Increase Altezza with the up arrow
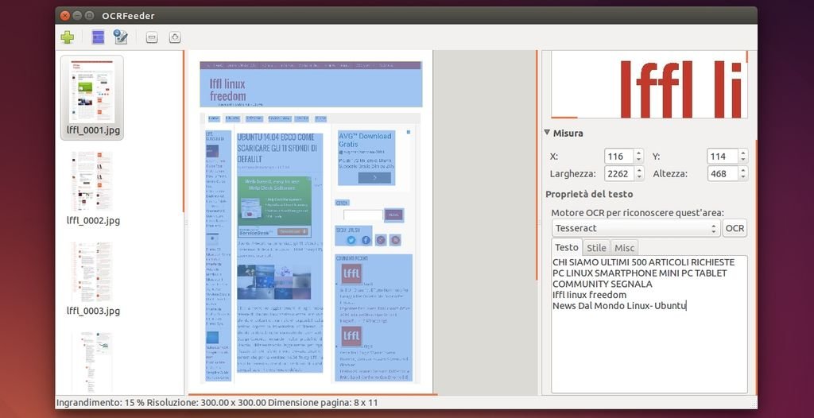814x418 pixels. point(743,170)
